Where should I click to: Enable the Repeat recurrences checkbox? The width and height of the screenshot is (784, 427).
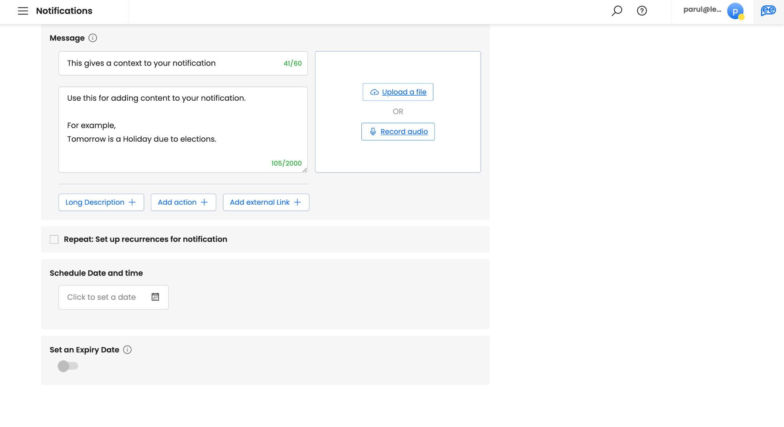pyautogui.click(x=54, y=240)
